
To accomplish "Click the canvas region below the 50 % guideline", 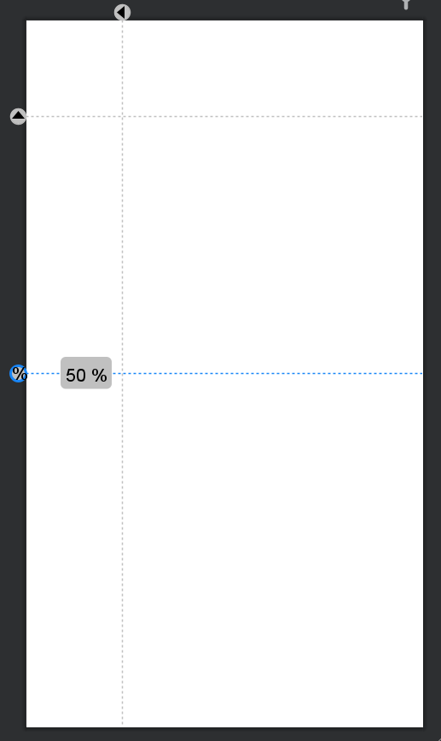I will click(x=273, y=551).
